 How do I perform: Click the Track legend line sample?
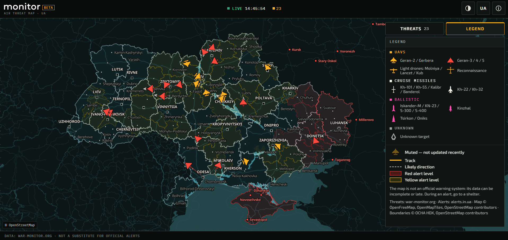395,160
